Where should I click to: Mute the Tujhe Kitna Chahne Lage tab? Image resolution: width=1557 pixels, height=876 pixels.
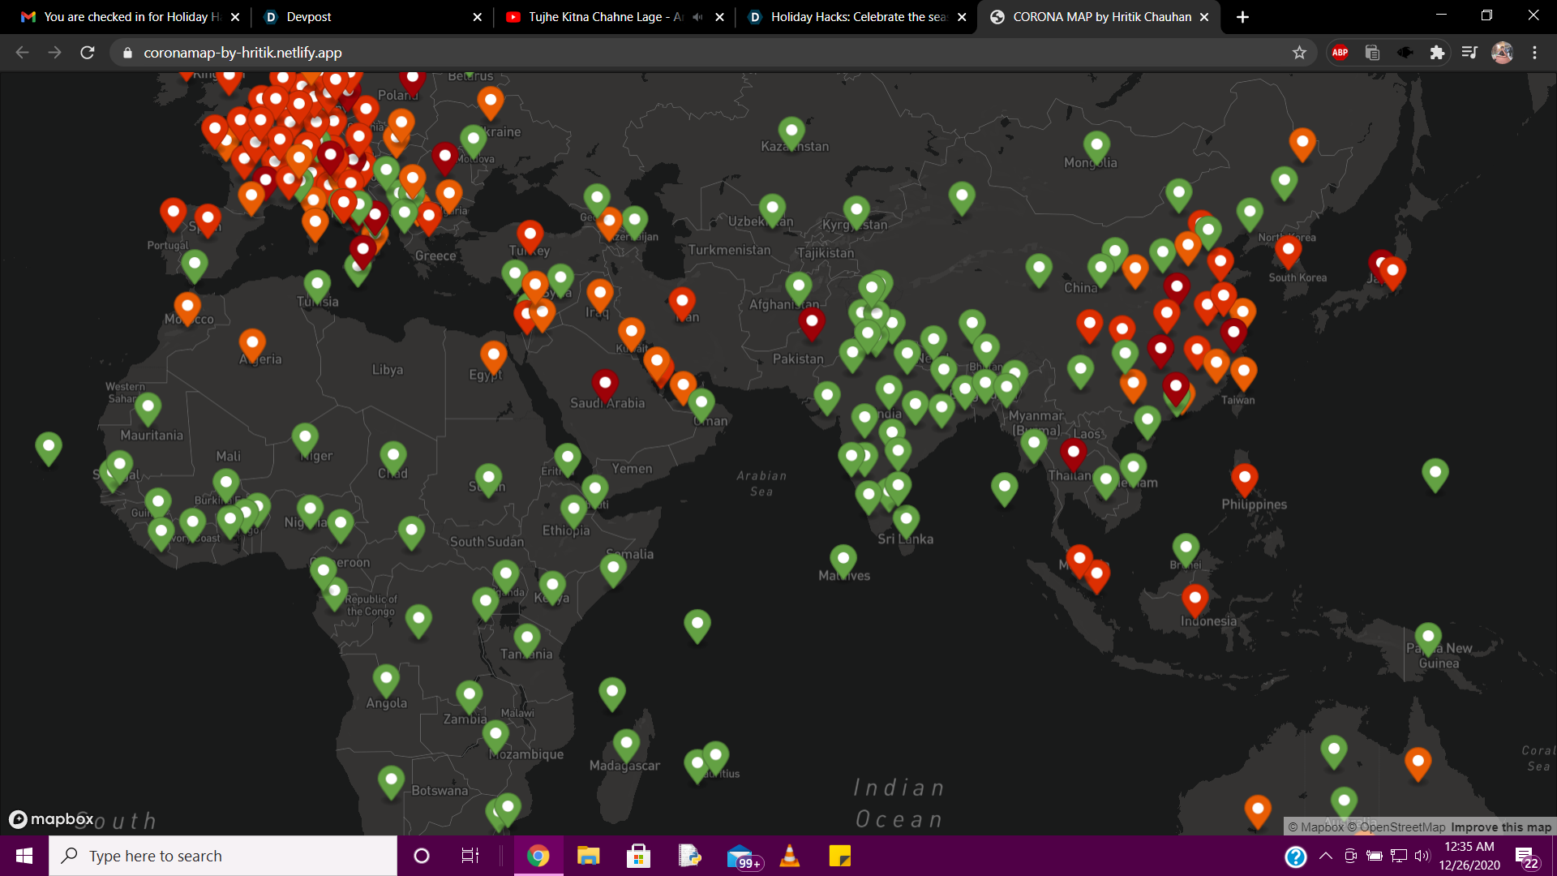[697, 17]
